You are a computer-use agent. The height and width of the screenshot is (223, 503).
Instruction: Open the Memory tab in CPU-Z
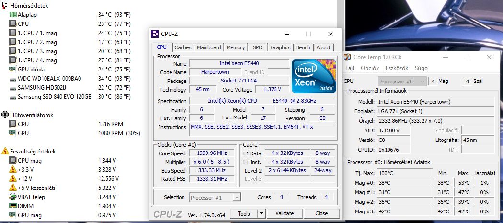coord(236,47)
